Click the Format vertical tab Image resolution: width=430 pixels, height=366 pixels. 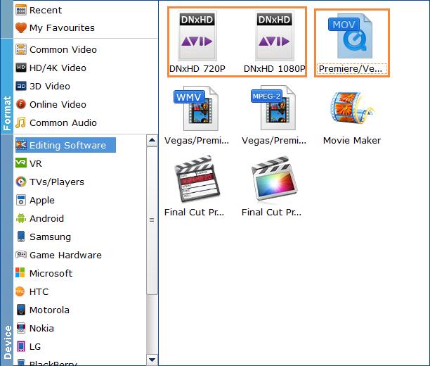pyautogui.click(x=7, y=113)
